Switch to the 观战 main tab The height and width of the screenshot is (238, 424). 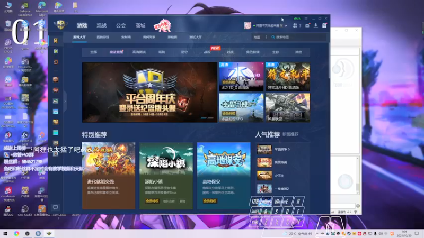[101, 25]
